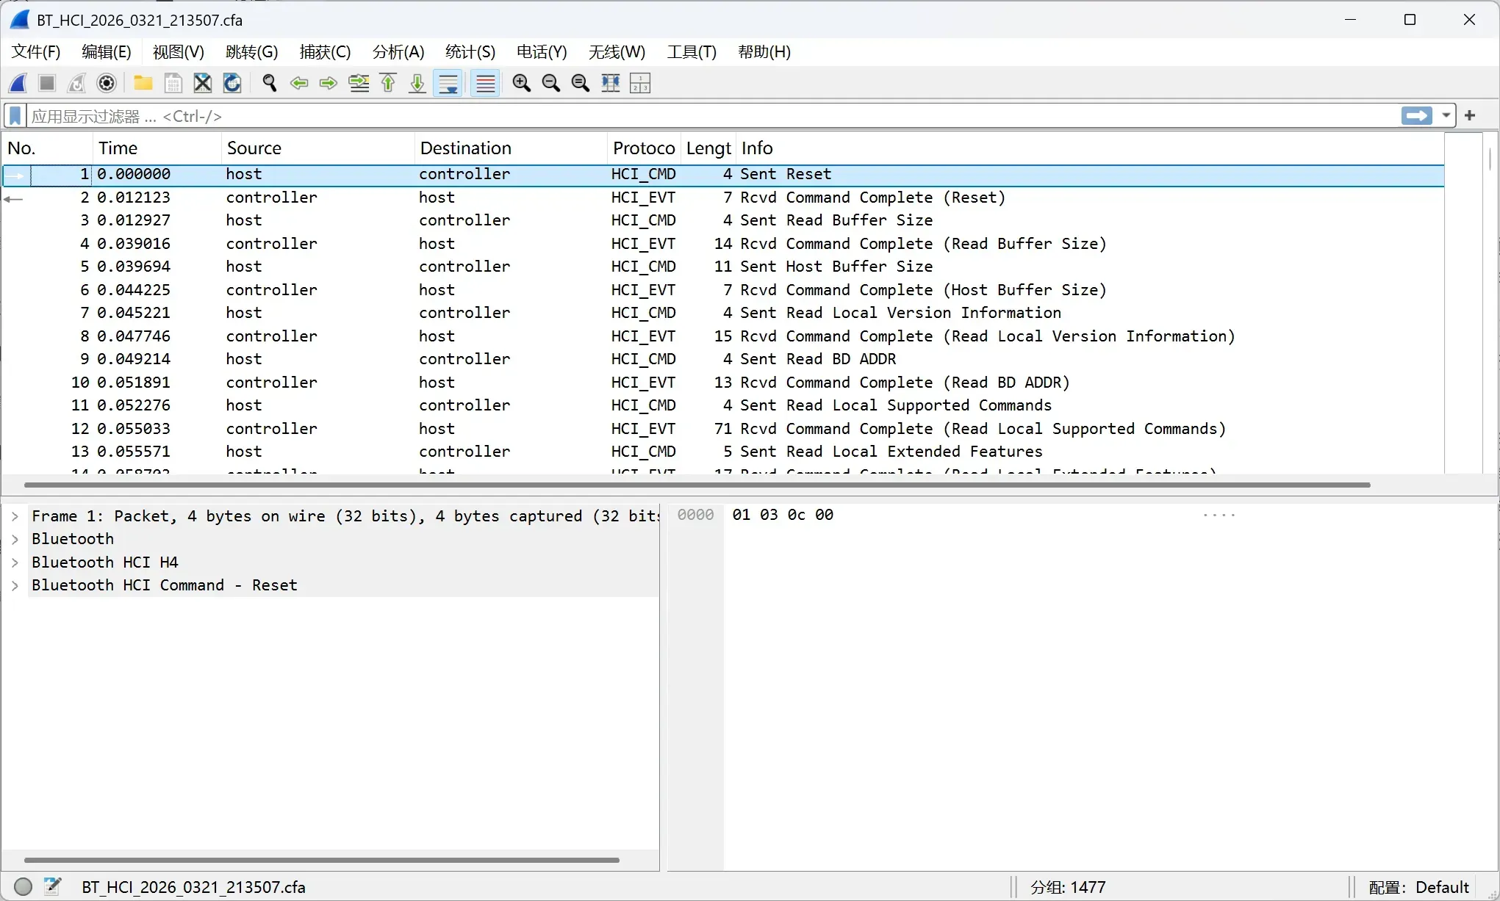Open capture file properties status icon
1500x901 pixels.
tap(52, 886)
